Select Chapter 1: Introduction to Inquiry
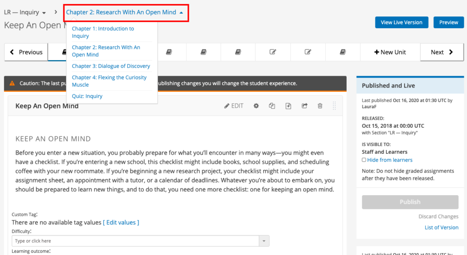 [x=103, y=32]
